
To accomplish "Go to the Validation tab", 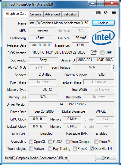I will pyautogui.click(x=70, y=14).
